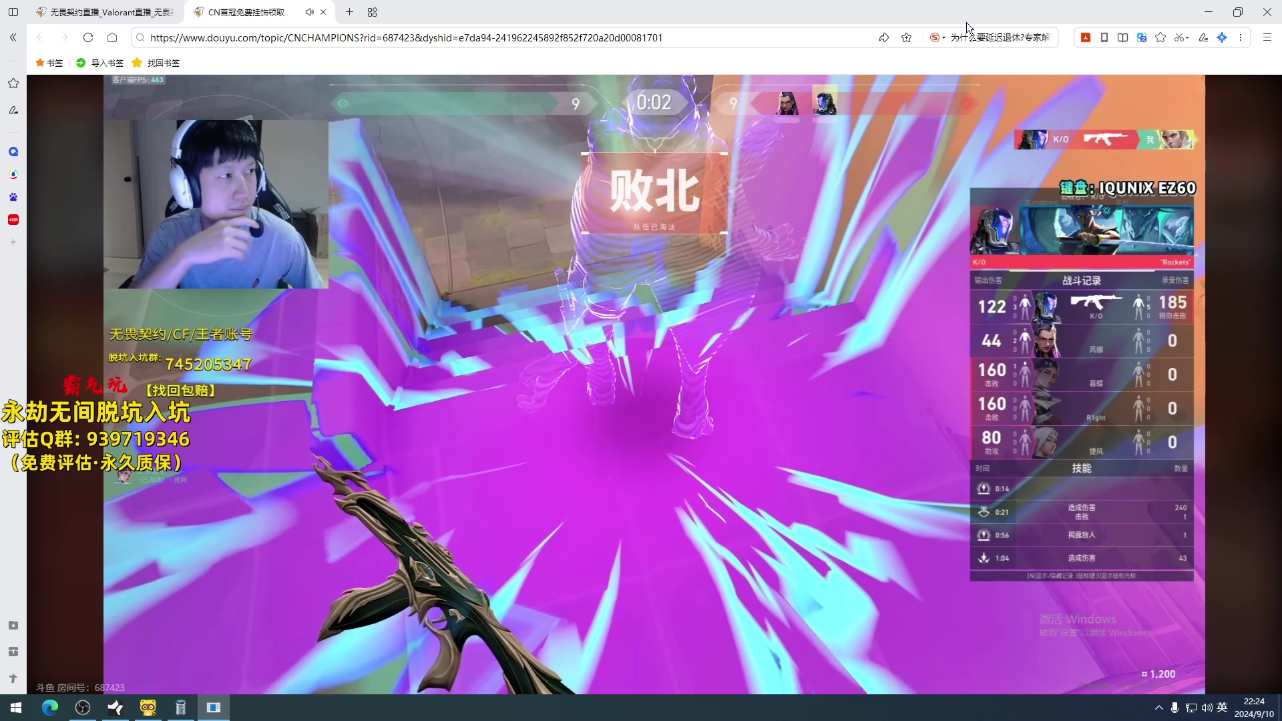
Task: Toggle the sidebar panel button at top left
Action: click(x=13, y=12)
